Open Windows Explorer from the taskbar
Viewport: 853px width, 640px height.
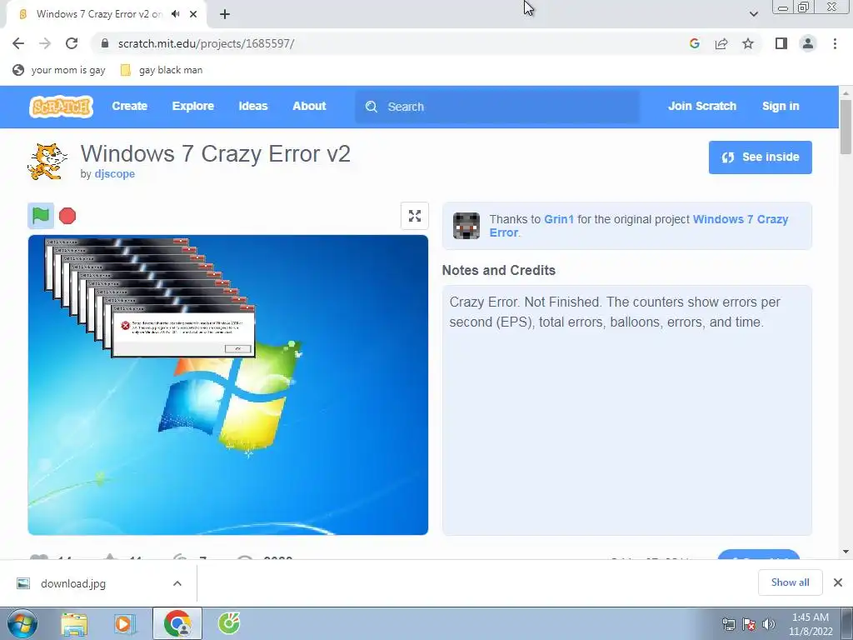pyautogui.click(x=74, y=623)
